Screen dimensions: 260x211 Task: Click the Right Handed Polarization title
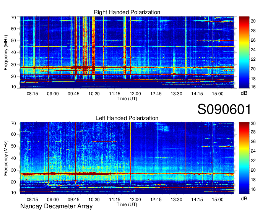pyautogui.click(x=127, y=12)
